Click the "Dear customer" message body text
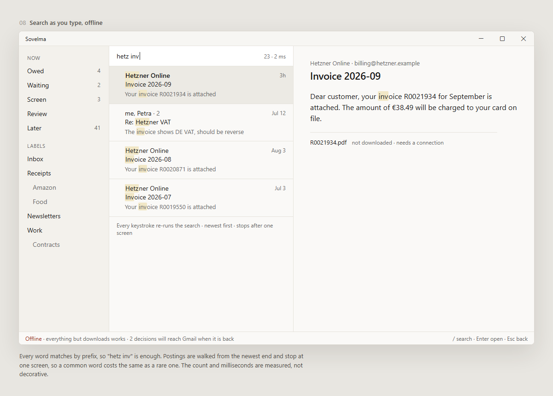The height and width of the screenshot is (396, 553). [x=413, y=108]
